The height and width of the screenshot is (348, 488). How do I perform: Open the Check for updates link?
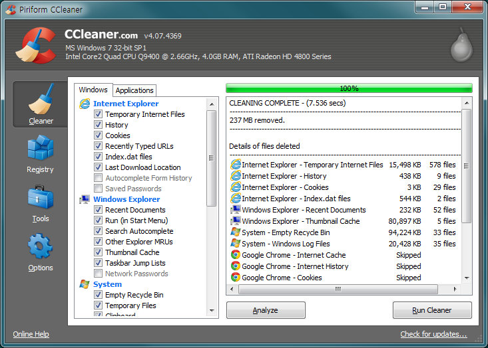pos(433,334)
